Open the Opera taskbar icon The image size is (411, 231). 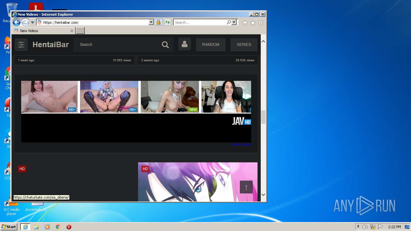69,227
